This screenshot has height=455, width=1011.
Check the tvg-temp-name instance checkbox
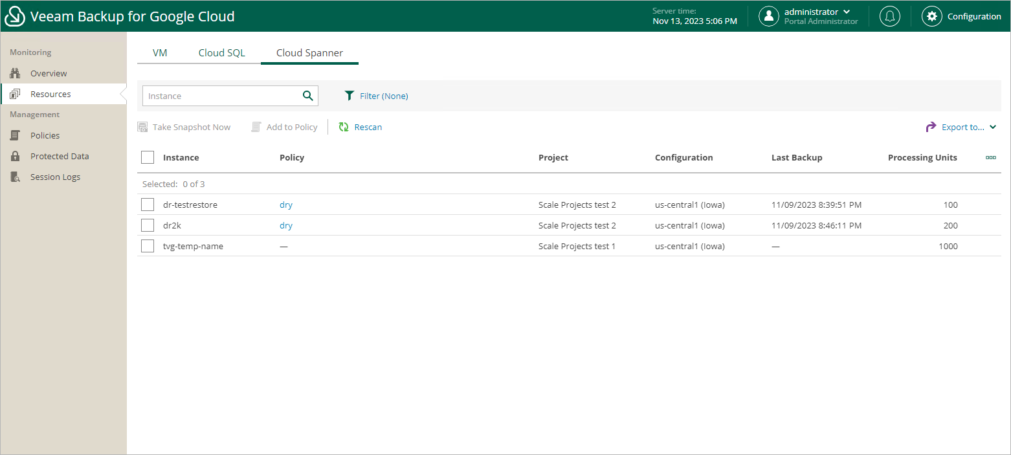click(x=148, y=246)
